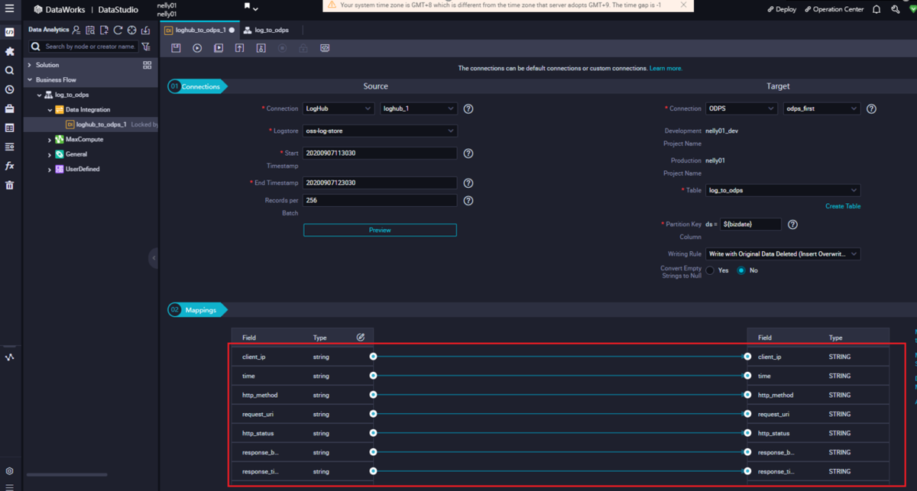
Task: Click the Records per Batch input field
Action: point(380,200)
